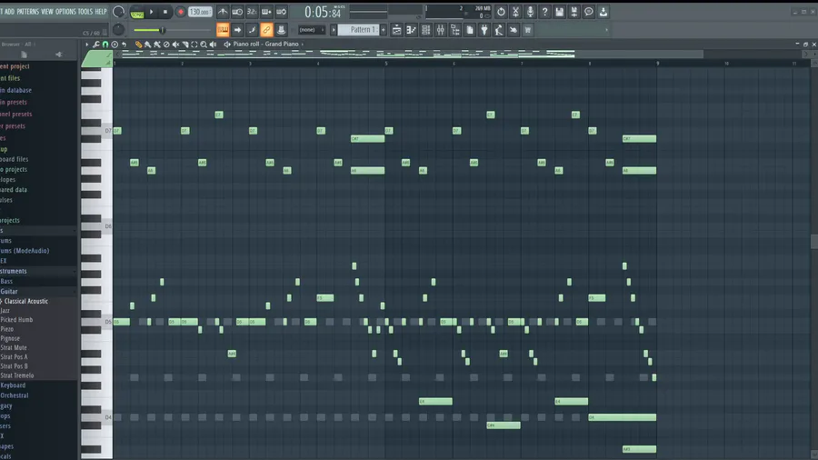Open the VIEW menu
This screenshot has width=818, height=460.
(47, 12)
